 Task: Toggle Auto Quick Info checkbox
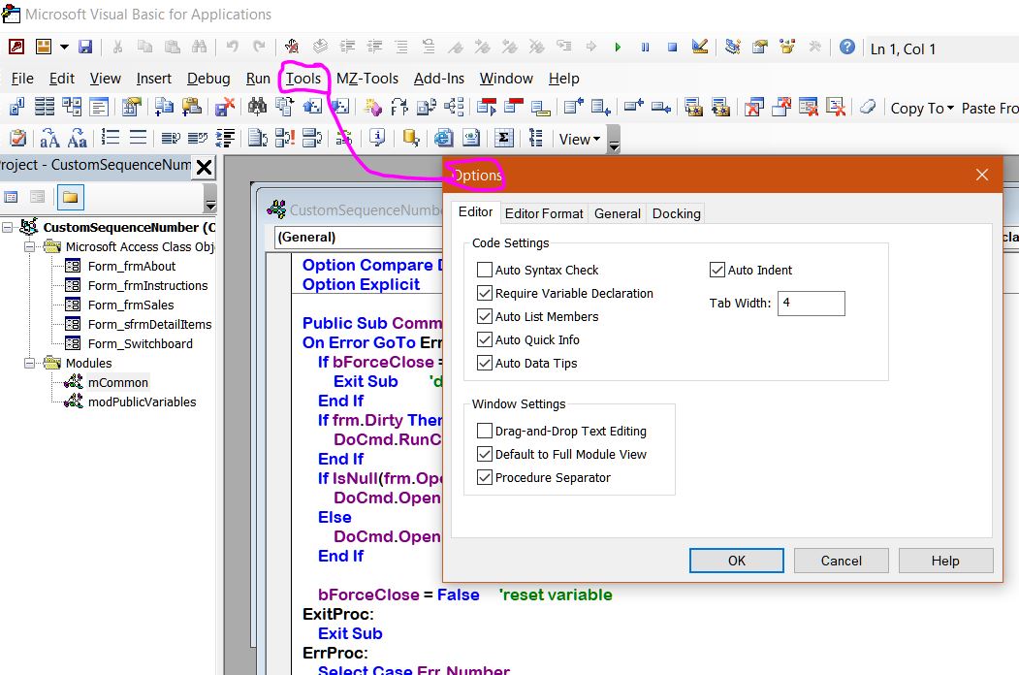pos(484,339)
